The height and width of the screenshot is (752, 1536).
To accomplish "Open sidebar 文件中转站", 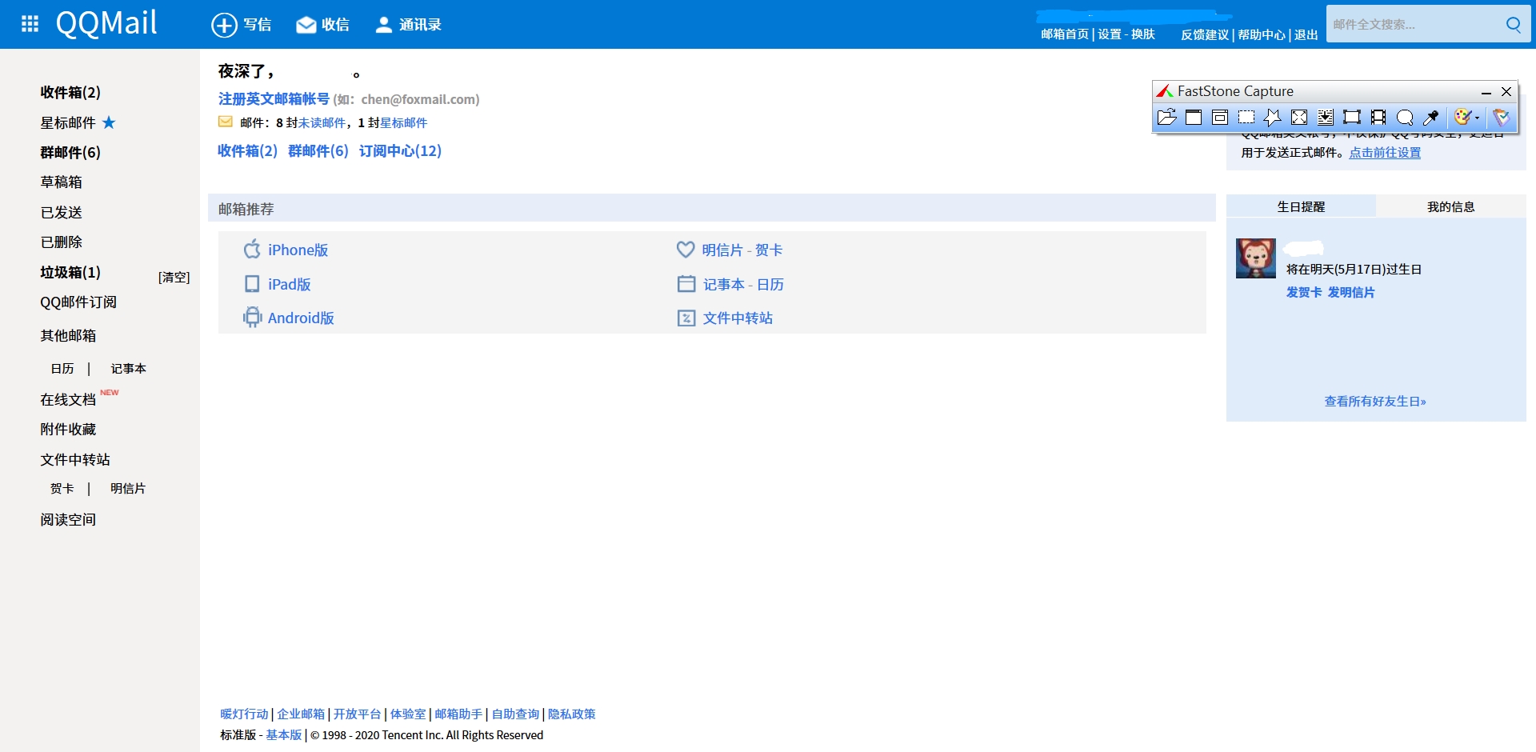I will (x=75, y=459).
